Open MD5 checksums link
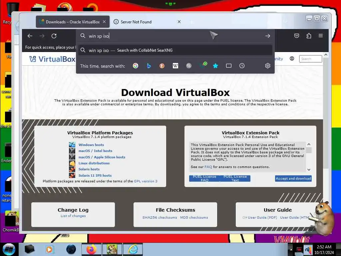Image resolution: width=341 pixels, height=256 pixels. point(194,217)
